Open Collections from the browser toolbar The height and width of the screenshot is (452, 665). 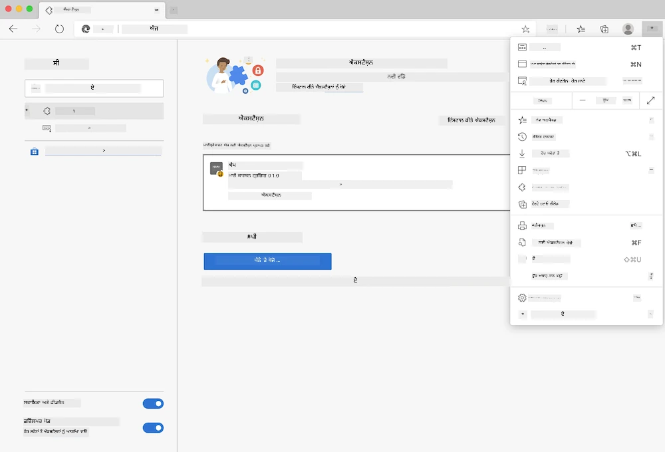(604, 29)
